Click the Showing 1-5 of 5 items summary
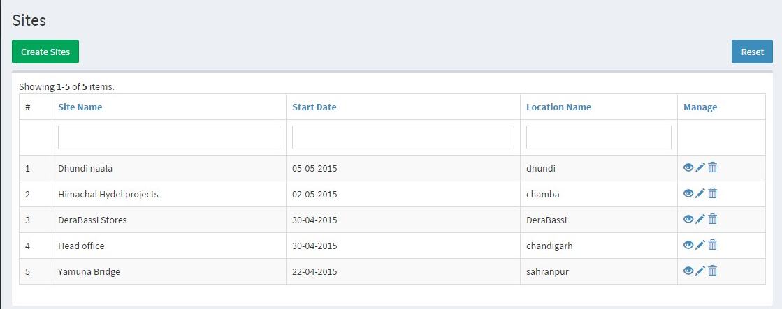 [67, 86]
